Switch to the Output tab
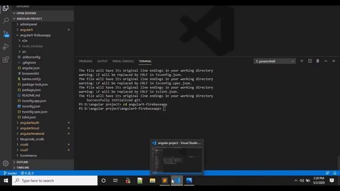Viewport: 340px width, 191px height. (x=102, y=62)
